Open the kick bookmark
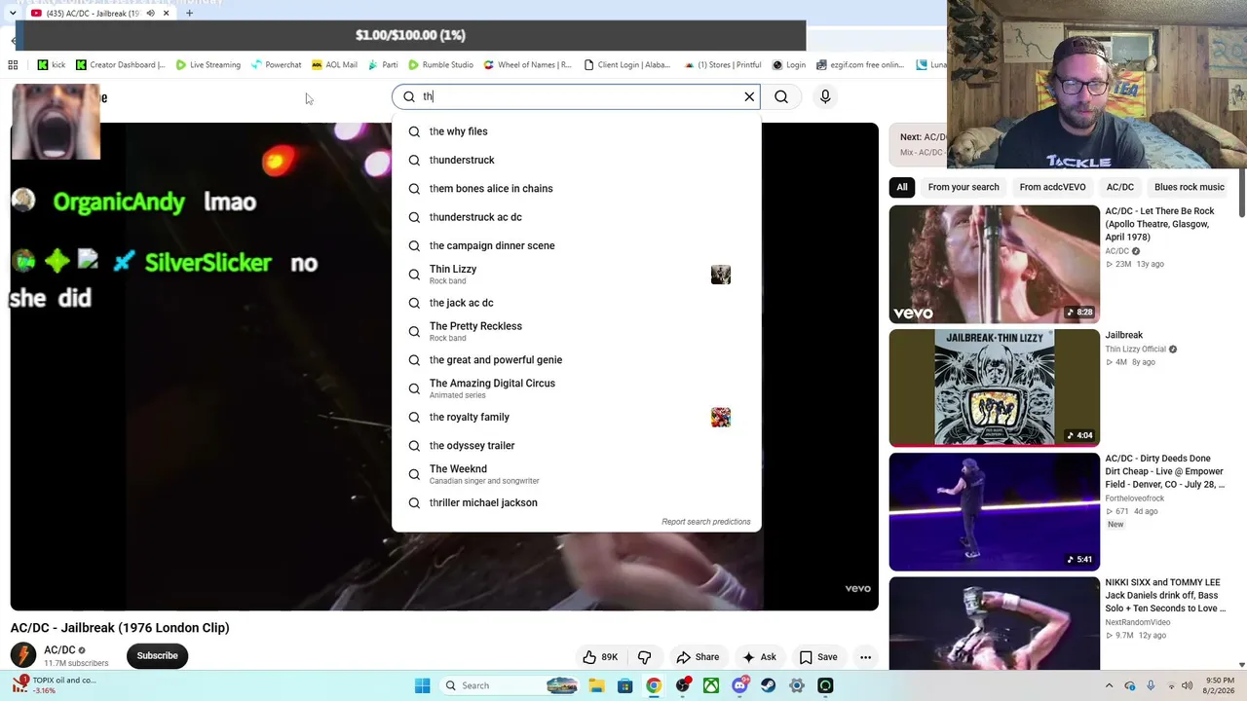The width and height of the screenshot is (1247, 701). point(52,64)
